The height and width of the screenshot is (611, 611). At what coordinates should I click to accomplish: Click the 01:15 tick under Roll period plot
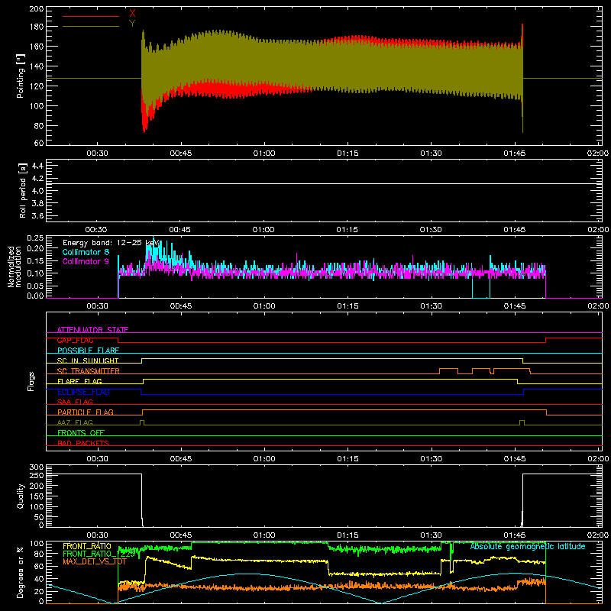coord(347,230)
